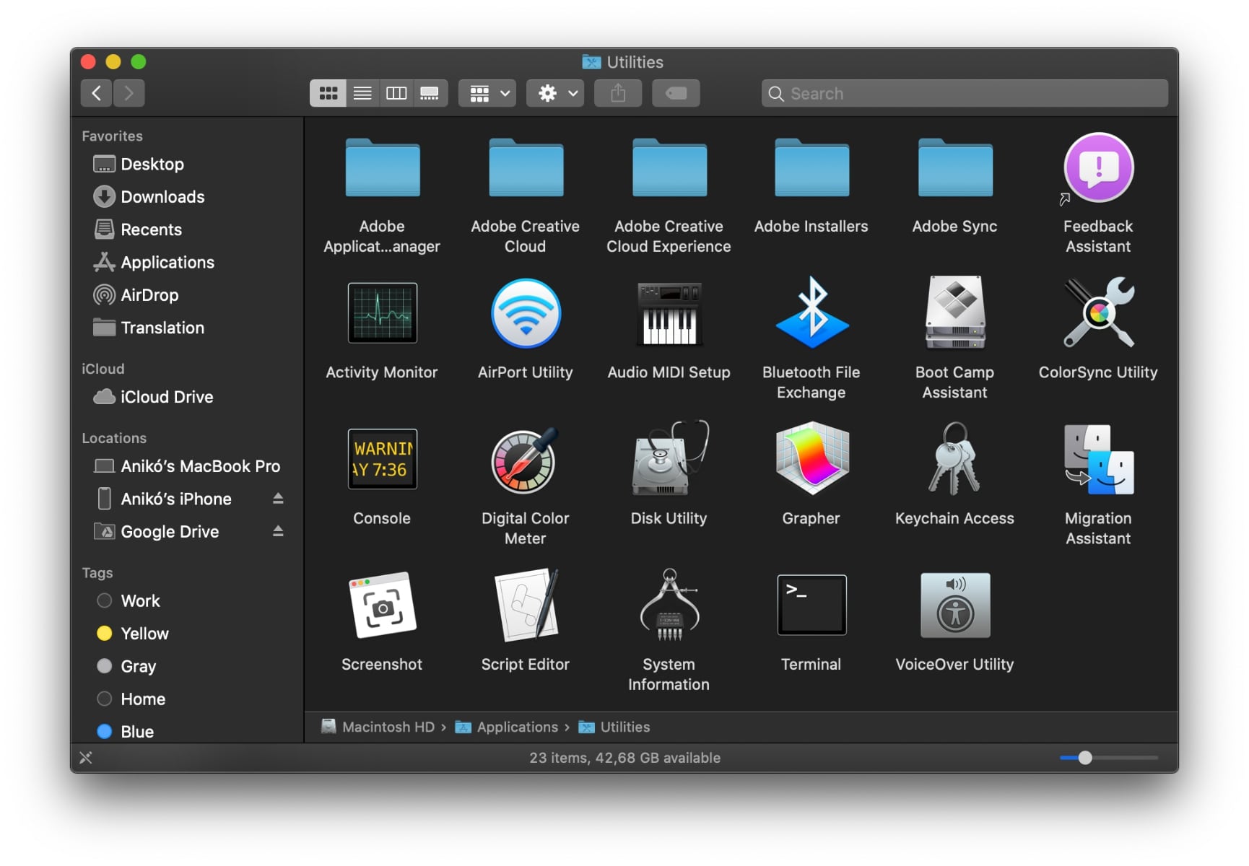Switch to column view
Image resolution: width=1249 pixels, height=866 pixels.
coord(396,93)
